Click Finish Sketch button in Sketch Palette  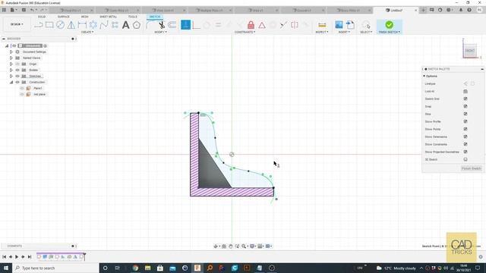[471, 168]
